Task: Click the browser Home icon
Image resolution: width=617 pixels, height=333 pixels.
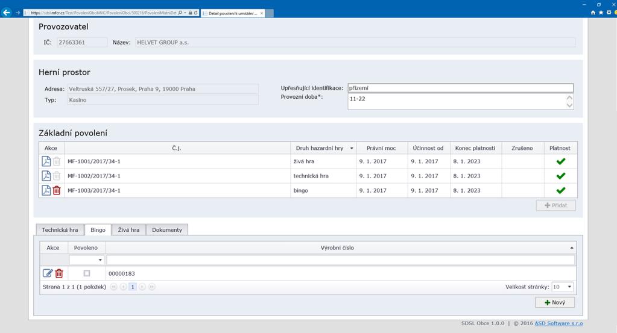Action: [x=593, y=13]
